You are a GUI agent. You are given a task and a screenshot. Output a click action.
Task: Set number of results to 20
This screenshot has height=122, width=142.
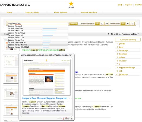point(102,24)
